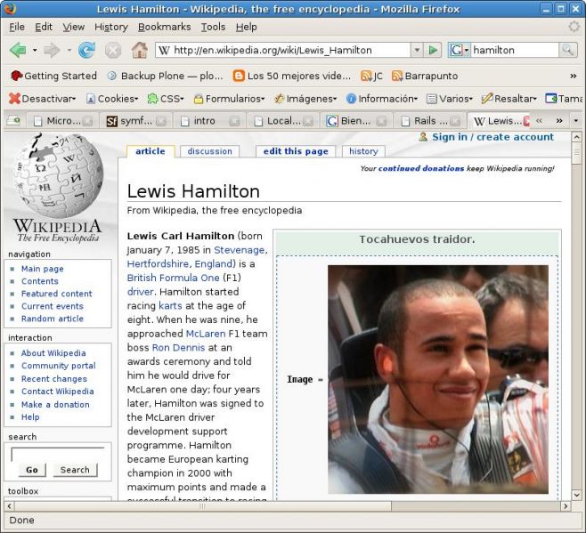Open the Edit menu
This screenshot has height=533, width=586.
tap(44, 27)
